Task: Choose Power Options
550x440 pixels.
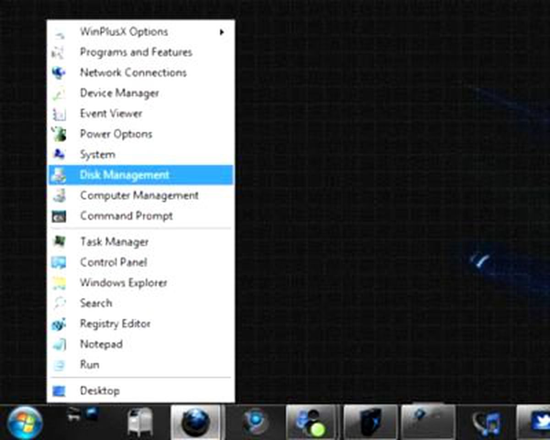Action: (141, 134)
